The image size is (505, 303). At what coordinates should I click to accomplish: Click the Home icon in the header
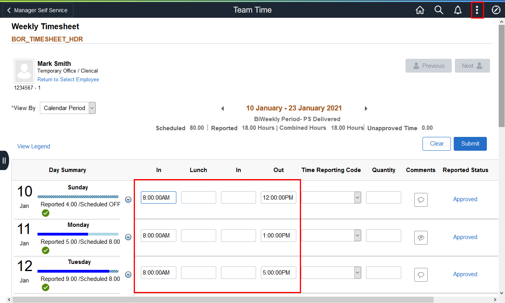(x=420, y=10)
